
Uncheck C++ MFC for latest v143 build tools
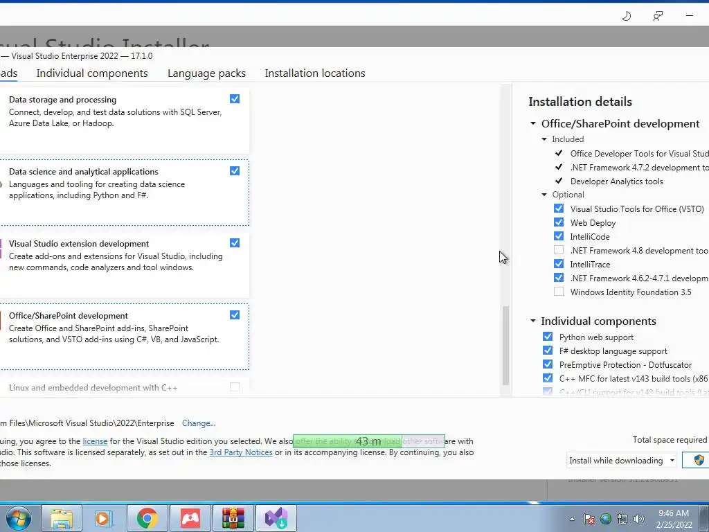pos(548,378)
